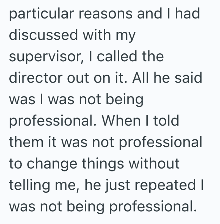Click the word "told"

pos(166,121)
